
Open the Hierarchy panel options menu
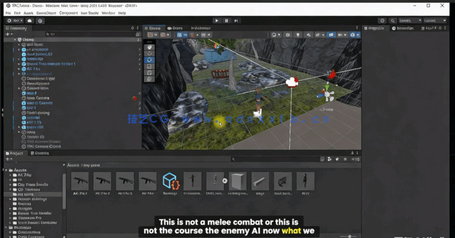pos(137,28)
